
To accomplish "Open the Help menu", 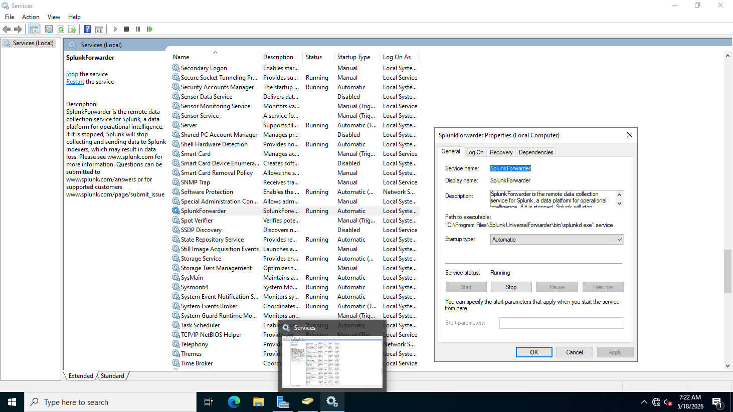I will point(74,17).
